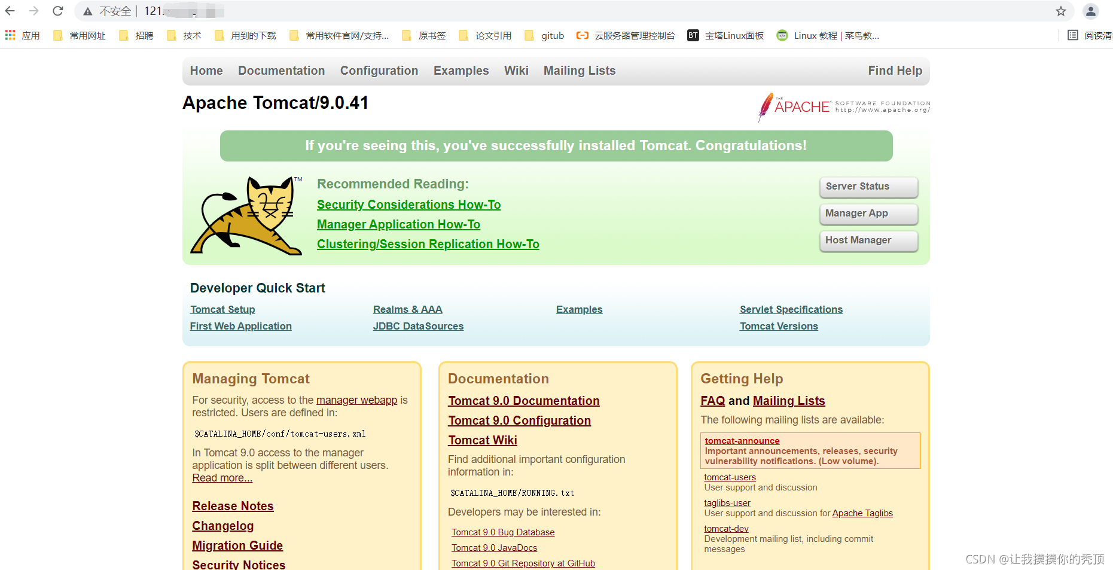Open the Servlet Specifications link
Viewport: 1113px width, 570px height.
(791, 309)
